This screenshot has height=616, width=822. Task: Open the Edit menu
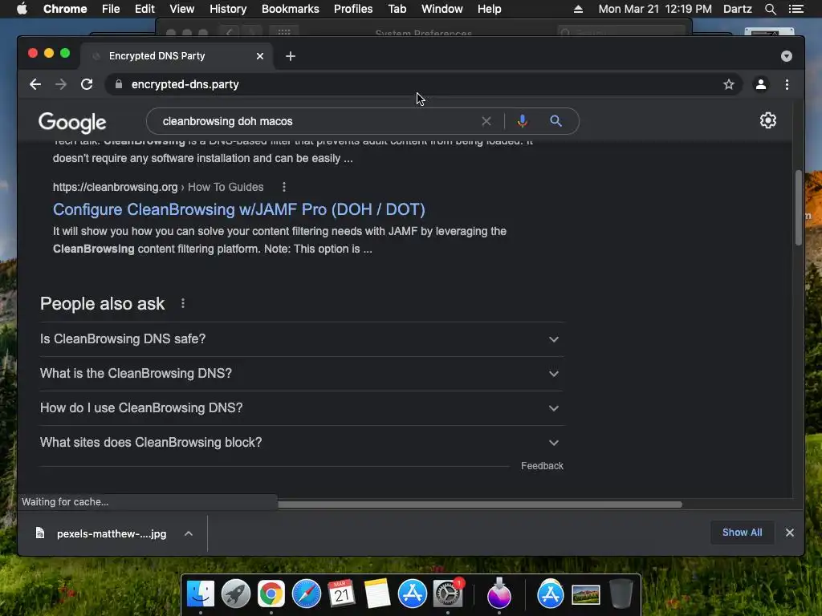(x=144, y=9)
